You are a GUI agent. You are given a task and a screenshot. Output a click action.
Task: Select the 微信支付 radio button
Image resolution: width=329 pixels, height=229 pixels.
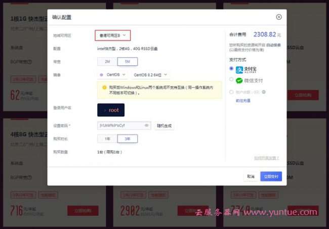pos(231,80)
